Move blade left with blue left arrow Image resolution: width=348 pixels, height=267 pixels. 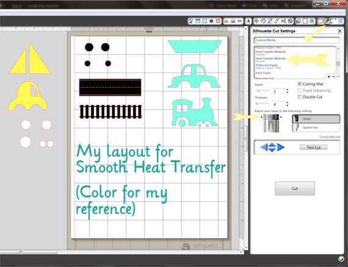click(x=263, y=147)
